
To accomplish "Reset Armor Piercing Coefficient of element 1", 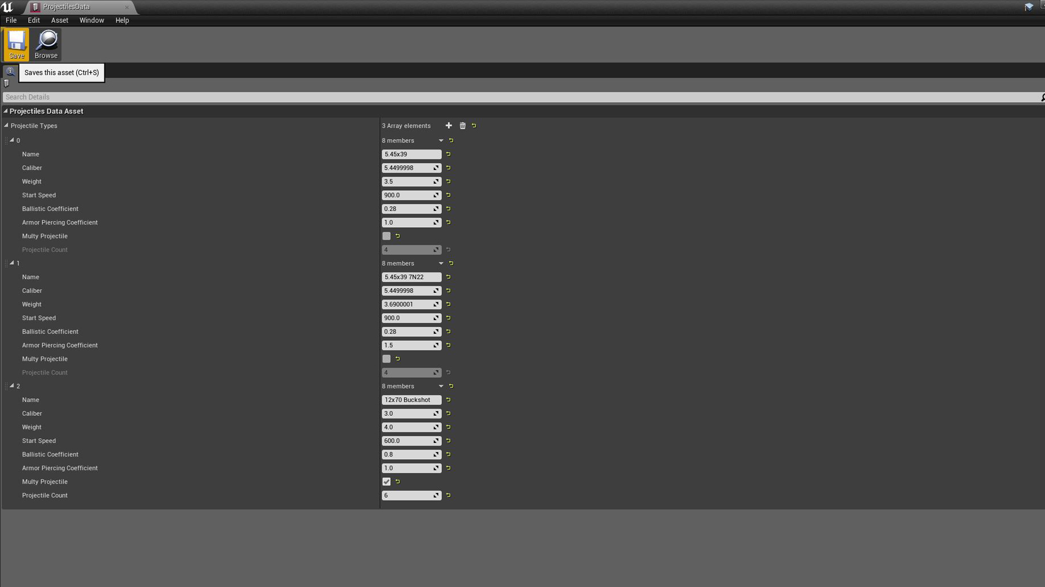I will click(x=448, y=345).
